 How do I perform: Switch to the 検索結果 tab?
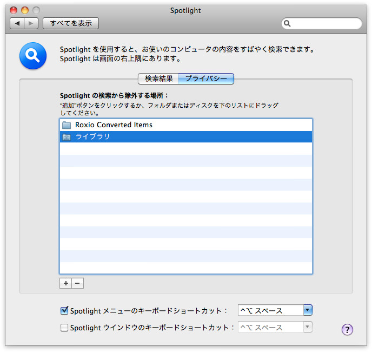coord(158,79)
